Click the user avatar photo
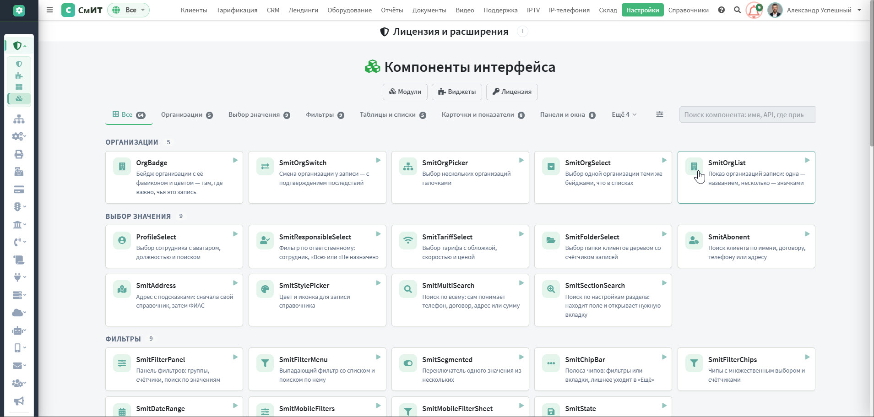The width and height of the screenshot is (874, 417). [x=775, y=10]
